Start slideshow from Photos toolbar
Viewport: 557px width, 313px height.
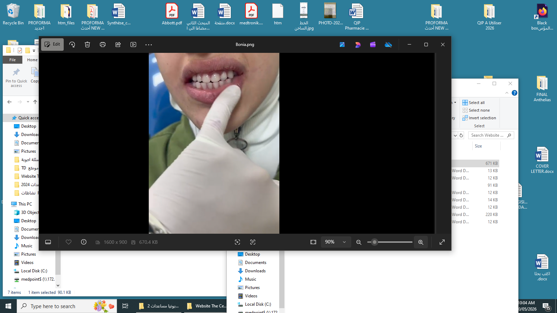pos(133,45)
